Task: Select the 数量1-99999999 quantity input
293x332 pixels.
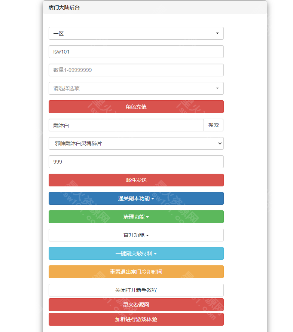Action: click(136, 70)
